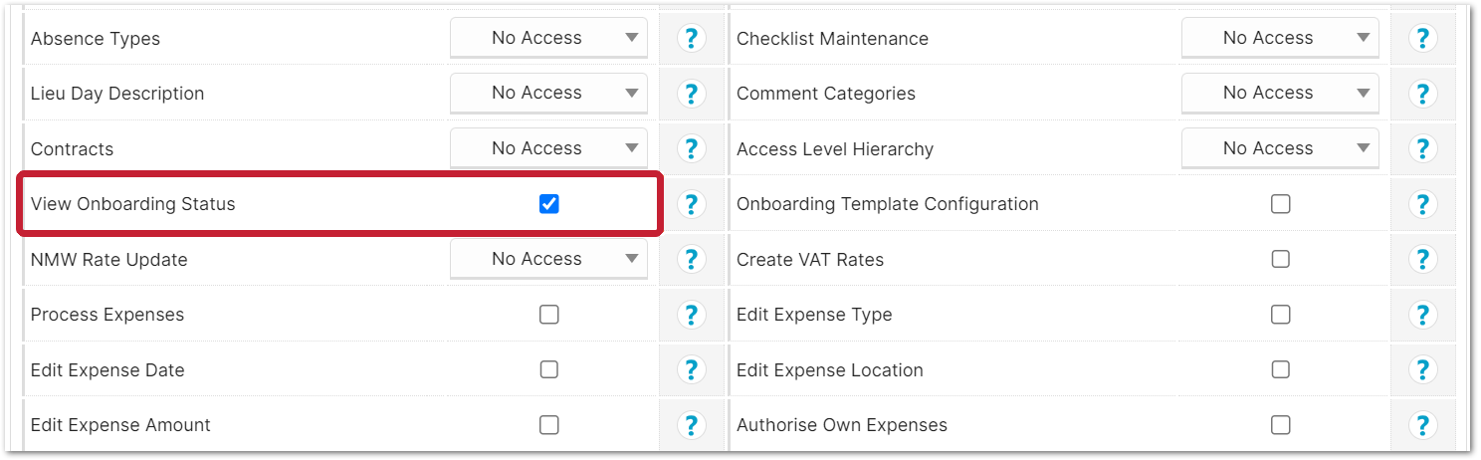Viewport: 1481px width, 460px height.
Task: Uncheck the View Onboarding Status checkbox
Action: (548, 204)
